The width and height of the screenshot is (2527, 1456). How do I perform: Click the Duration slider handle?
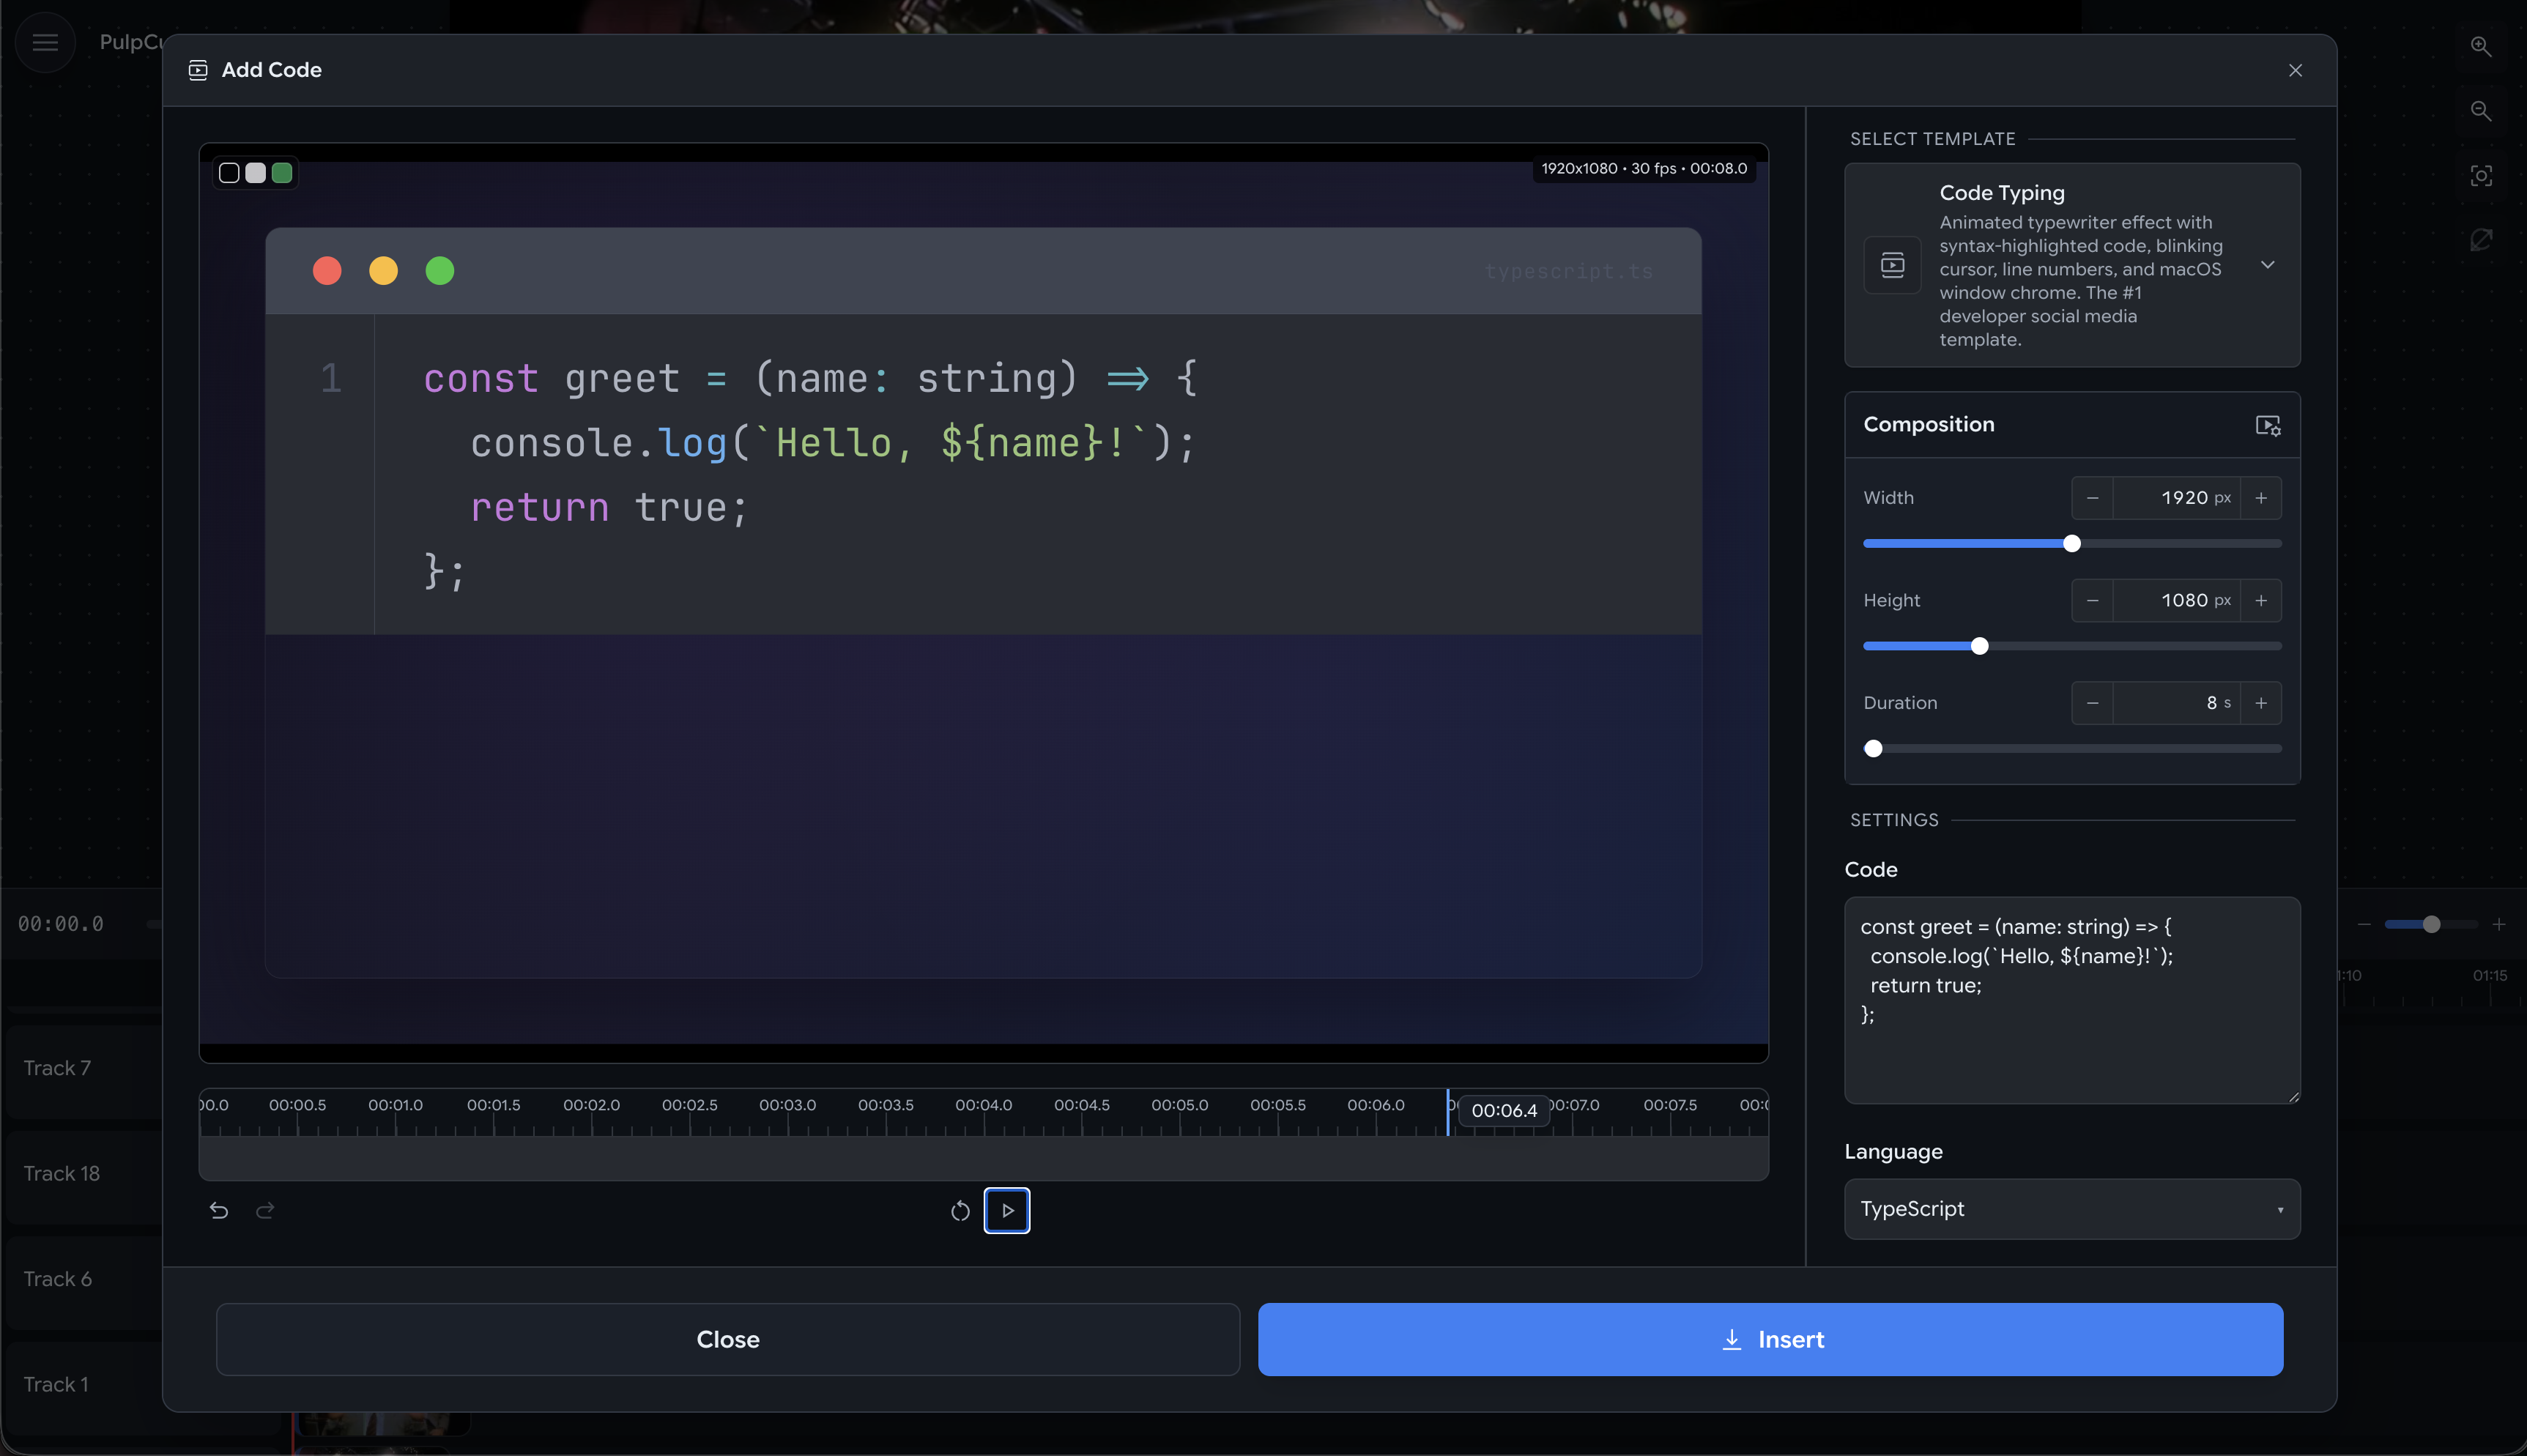tap(1873, 749)
